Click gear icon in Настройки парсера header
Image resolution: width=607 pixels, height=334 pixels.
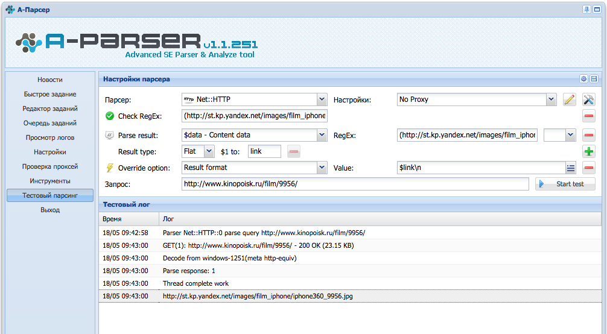point(584,79)
